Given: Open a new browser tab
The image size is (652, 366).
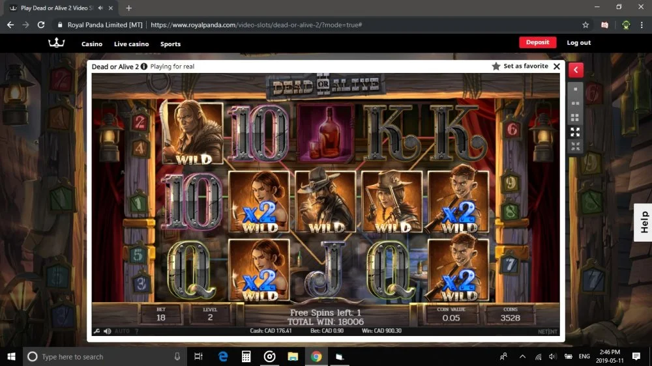Looking at the screenshot, I should (128, 8).
